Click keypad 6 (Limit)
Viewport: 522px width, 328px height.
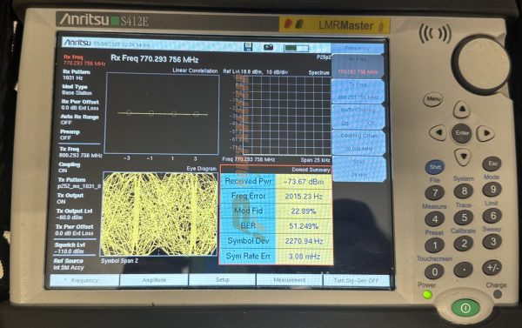point(492,216)
